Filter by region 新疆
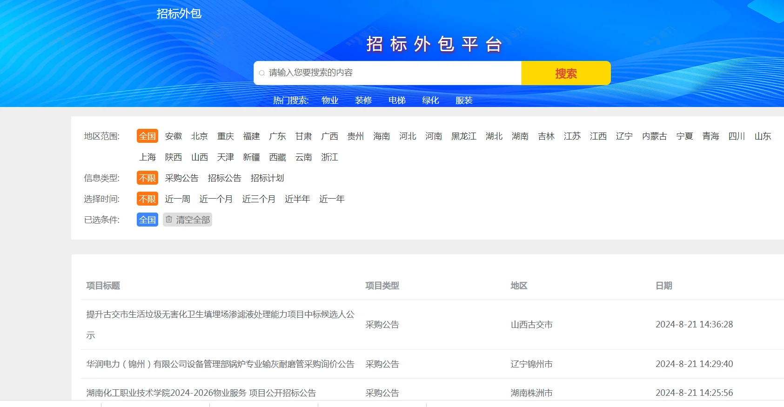This screenshot has height=407, width=784. [x=252, y=157]
